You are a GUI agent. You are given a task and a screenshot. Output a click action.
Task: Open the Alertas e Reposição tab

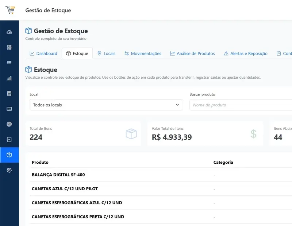[x=246, y=54]
